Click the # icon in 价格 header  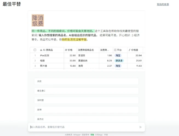tap(66, 50)
